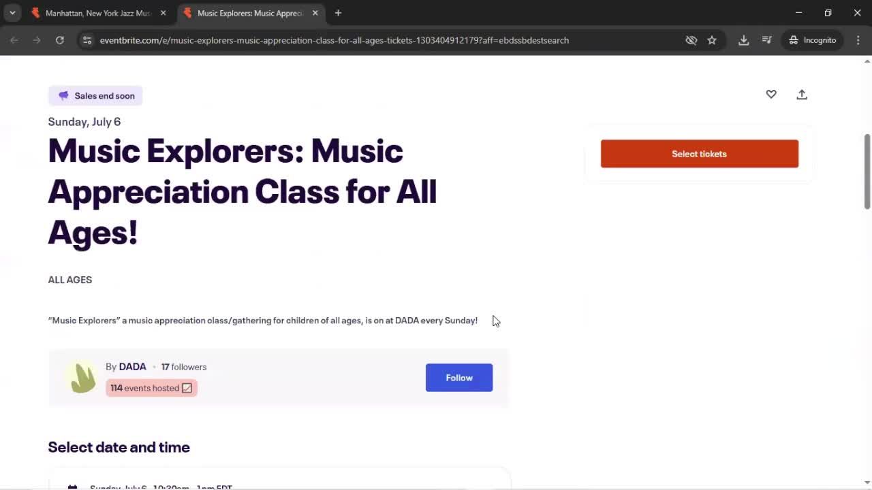
Task: Click the Select date and time heading
Action: [119, 447]
